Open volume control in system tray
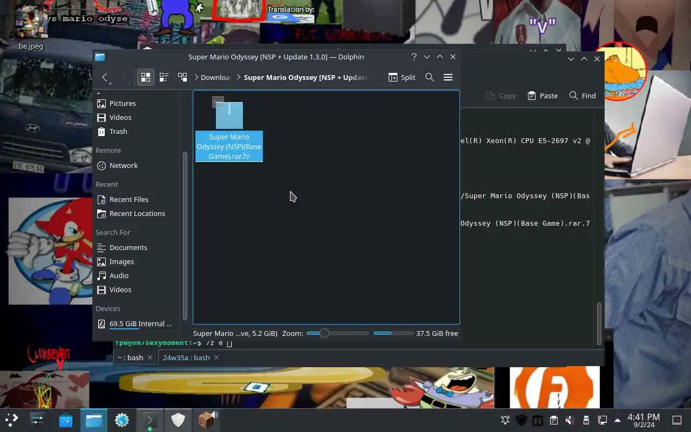The height and width of the screenshot is (432, 691). (570, 420)
